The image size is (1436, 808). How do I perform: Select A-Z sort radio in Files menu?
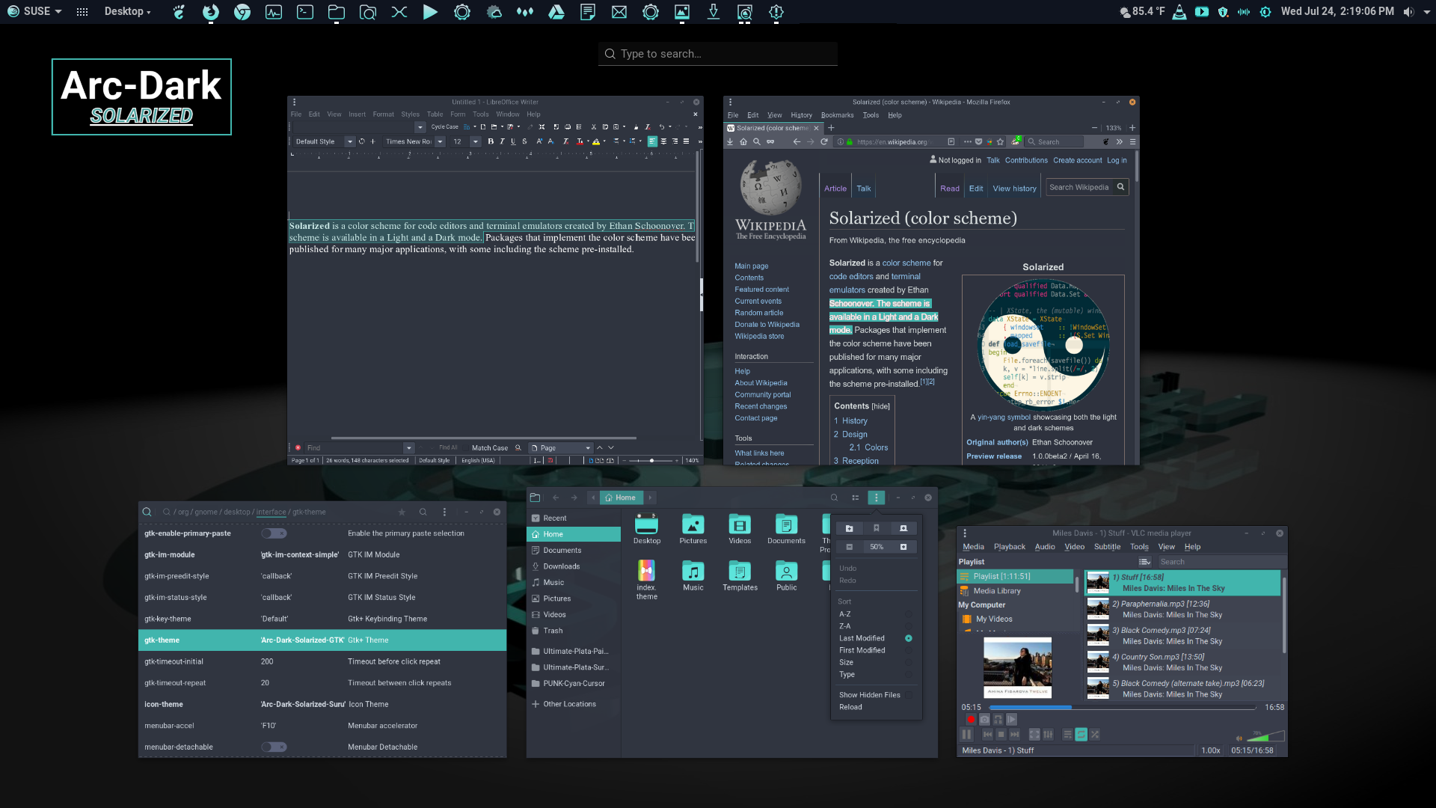click(909, 614)
